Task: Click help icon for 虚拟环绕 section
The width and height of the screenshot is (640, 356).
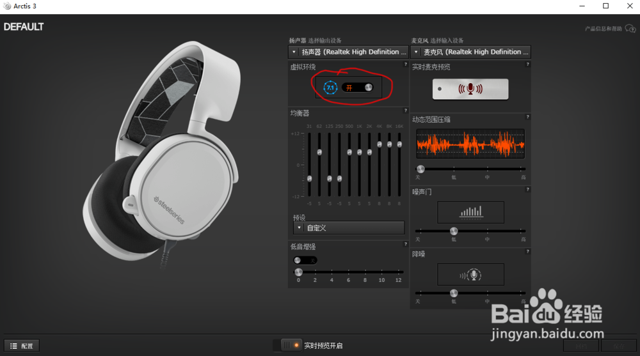Action: 405,65
